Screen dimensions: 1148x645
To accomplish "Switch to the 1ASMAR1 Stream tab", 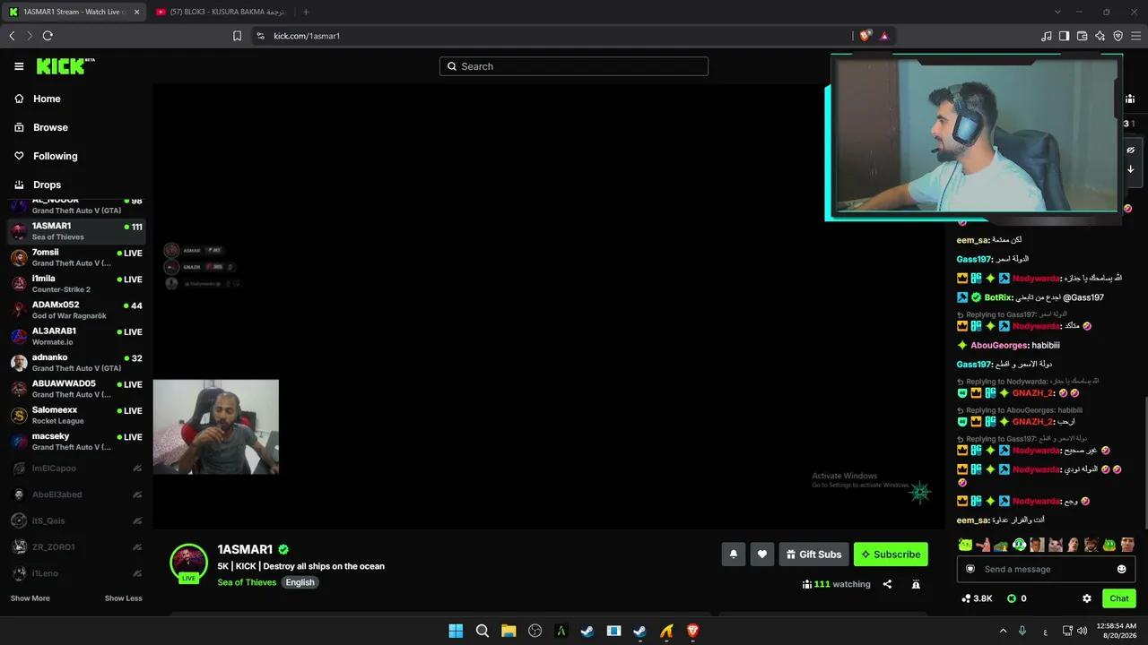I will click(x=74, y=12).
